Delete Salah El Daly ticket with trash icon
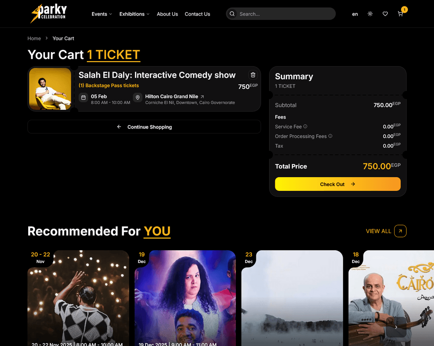 [253, 75]
